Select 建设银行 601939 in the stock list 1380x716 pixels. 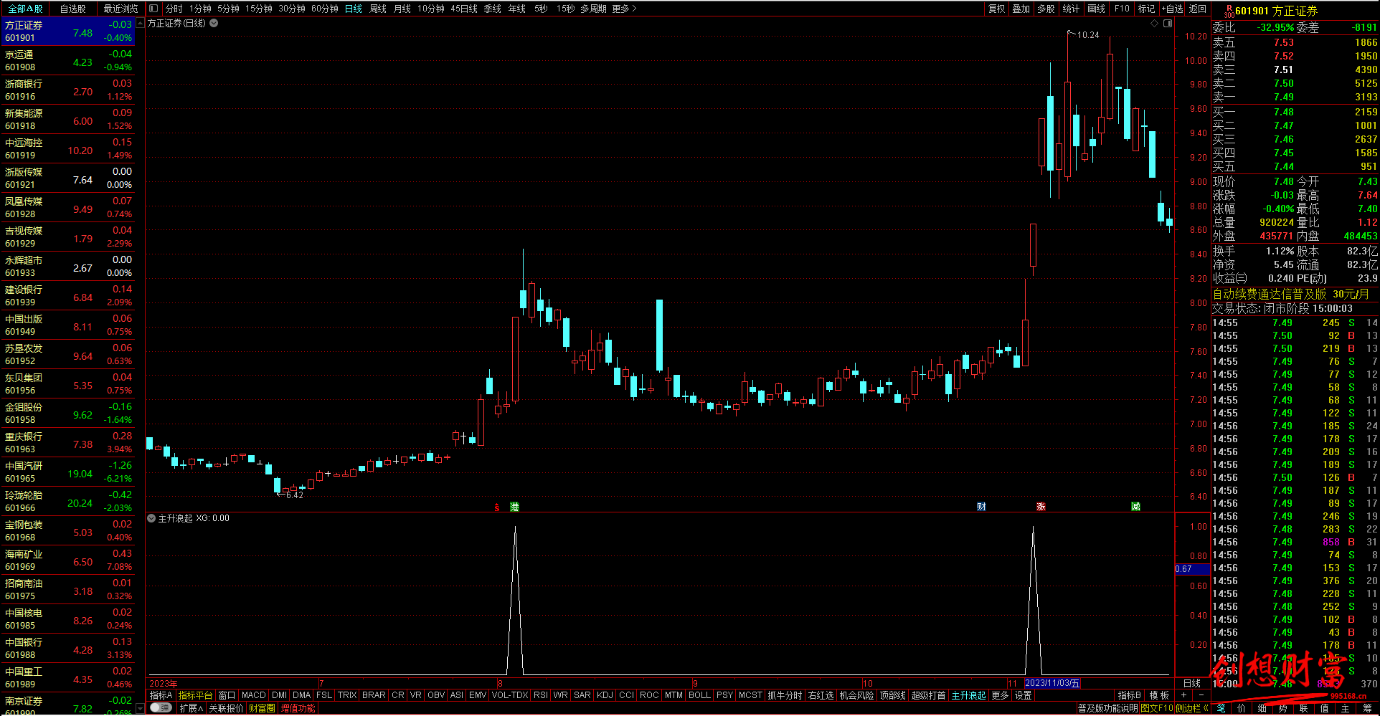point(68,296)
